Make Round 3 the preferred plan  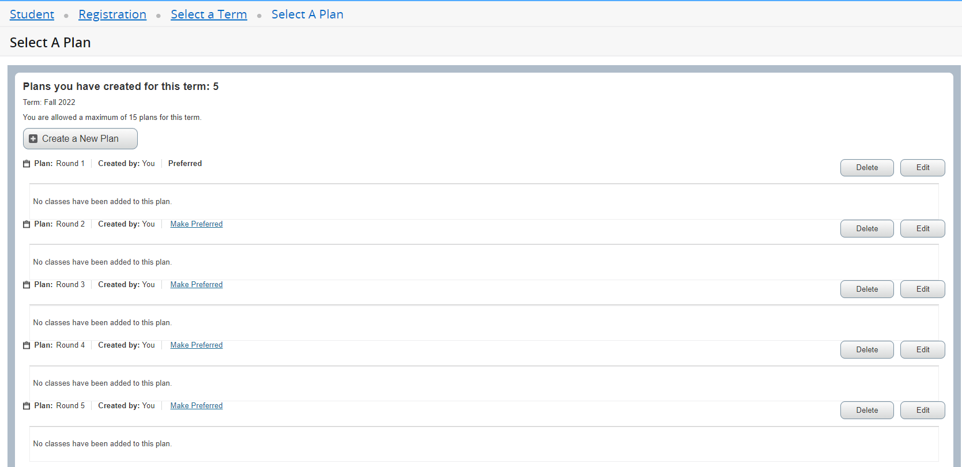coord(197,285)
